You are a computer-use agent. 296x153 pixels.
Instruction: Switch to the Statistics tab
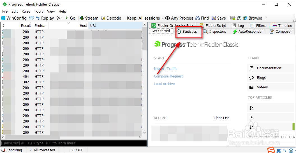coord(187,31)
